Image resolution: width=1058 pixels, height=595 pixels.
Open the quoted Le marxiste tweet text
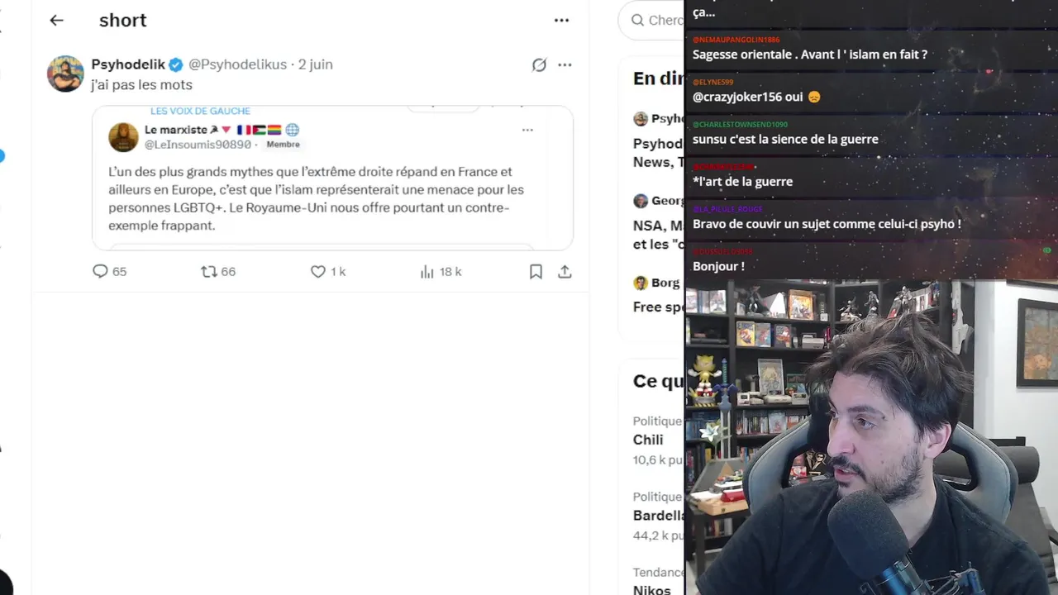tap(316, 198)
